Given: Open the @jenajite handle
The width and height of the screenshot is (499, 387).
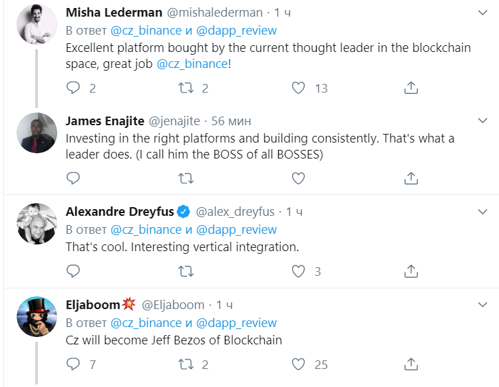Looking at the screenshot, I should pos(174,121).
